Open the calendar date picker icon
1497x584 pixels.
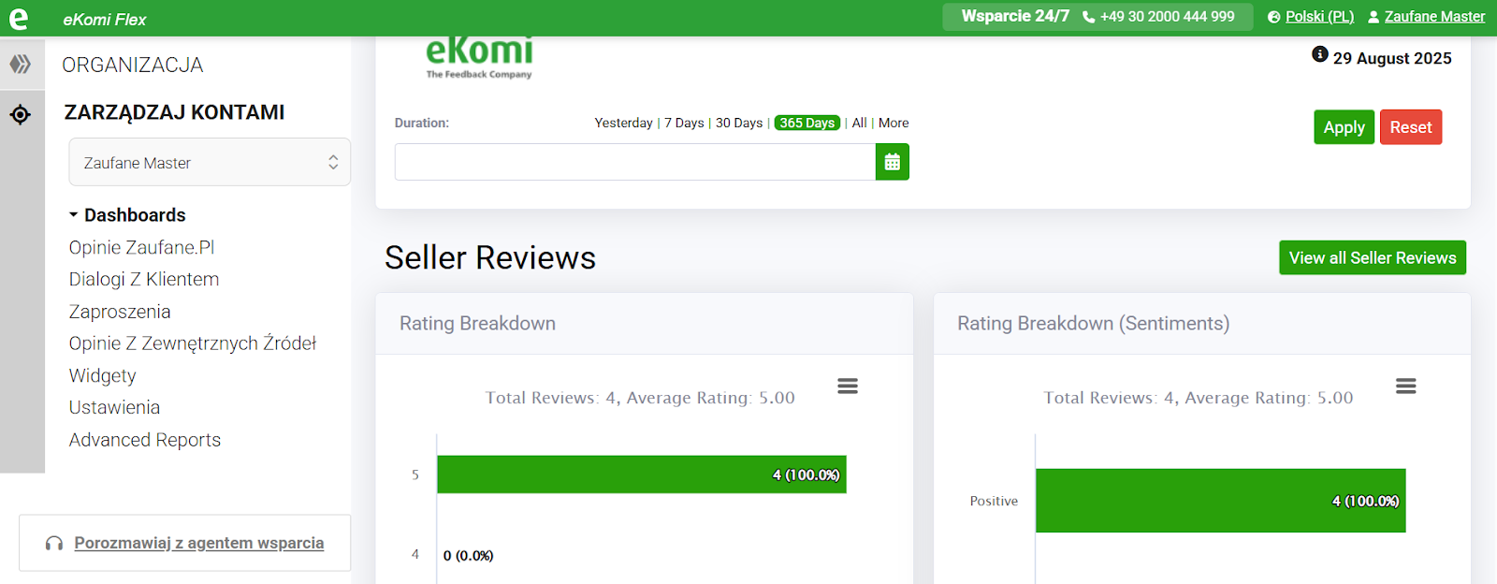tap(892, 162)
